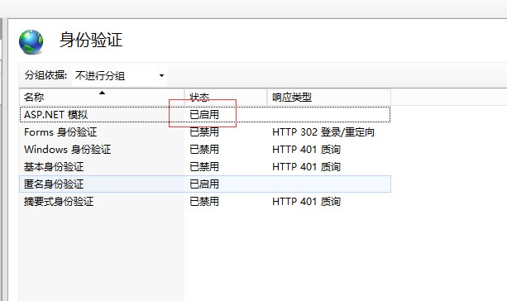Image resolution: width=507 pixels, height=301 pixels.
Task: Open the 不进行分组 group-by dropdown
Action: (x=119, y=75)
